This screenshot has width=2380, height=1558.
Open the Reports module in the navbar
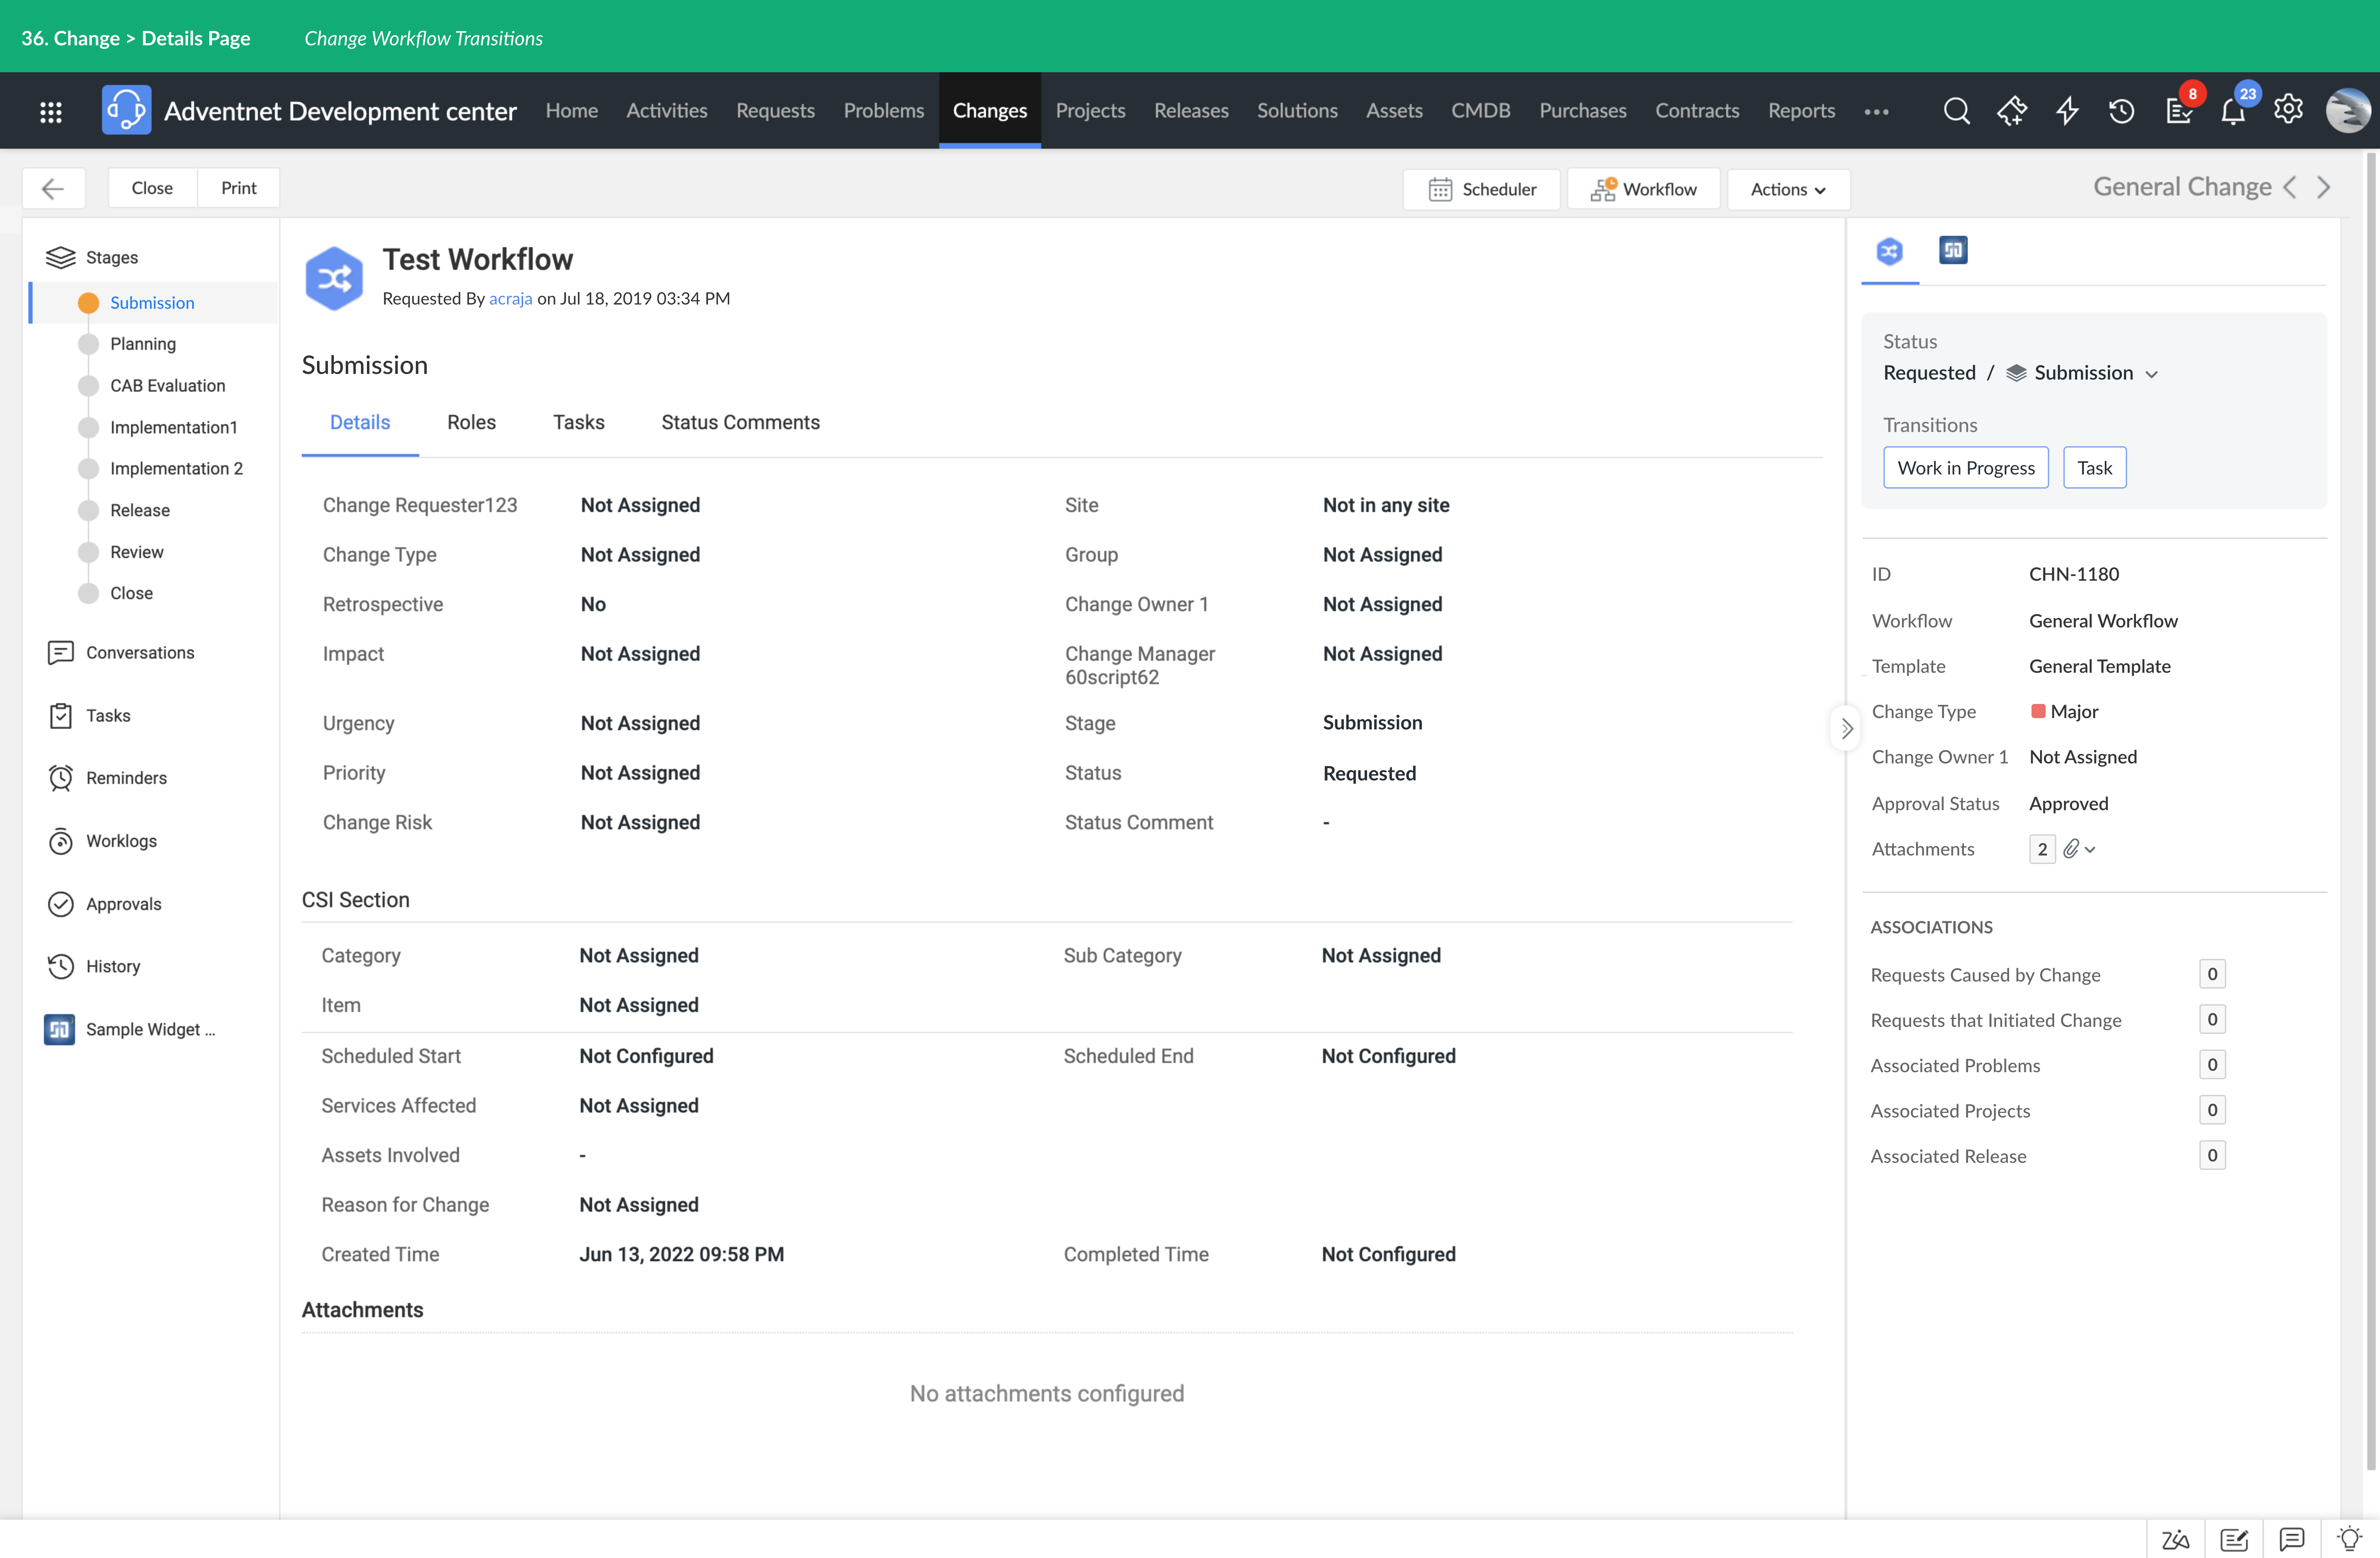coord(1801,111)
